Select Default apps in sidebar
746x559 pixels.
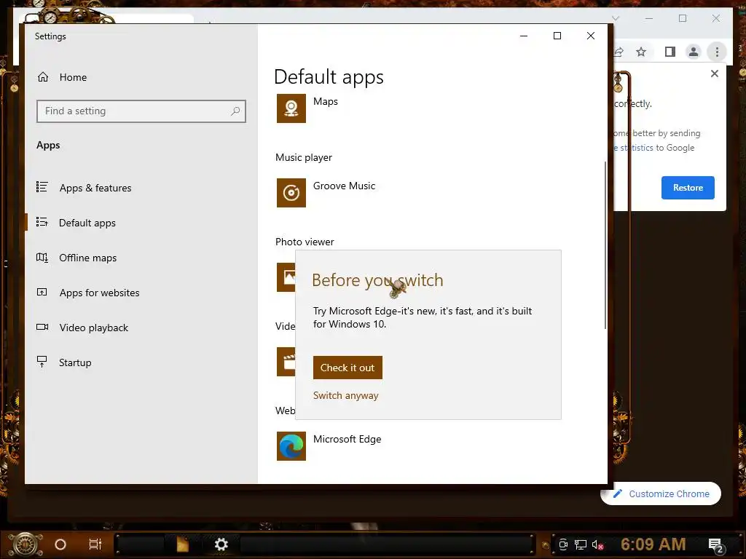(76, 223)
